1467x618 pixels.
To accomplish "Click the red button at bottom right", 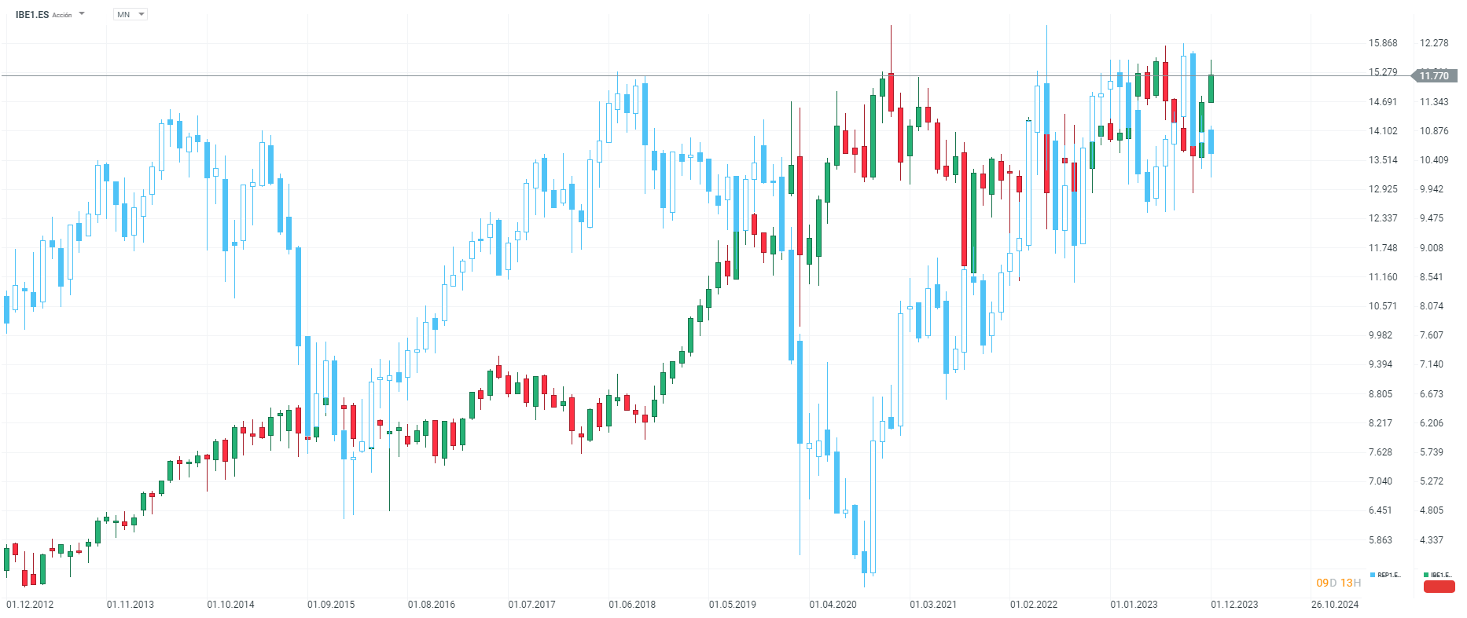I will click(1439, 587).
